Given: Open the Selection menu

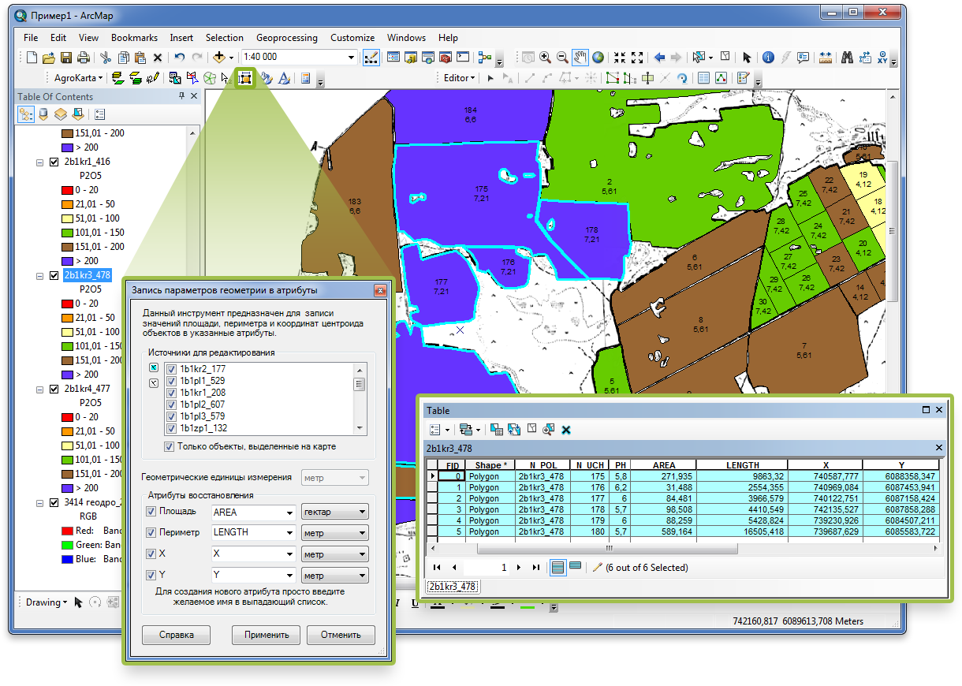Looking at the screenshot, I should 225,38.
